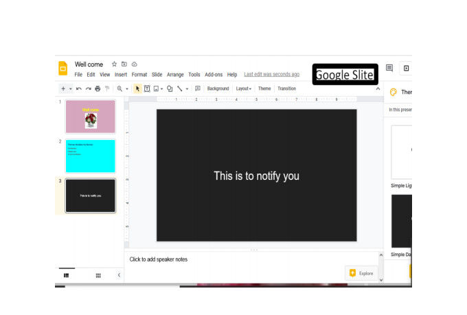The width and height of the screenshot is (467, 315).
Task: Click the Theme toolbar button
Action: click(x=264, y=89)
